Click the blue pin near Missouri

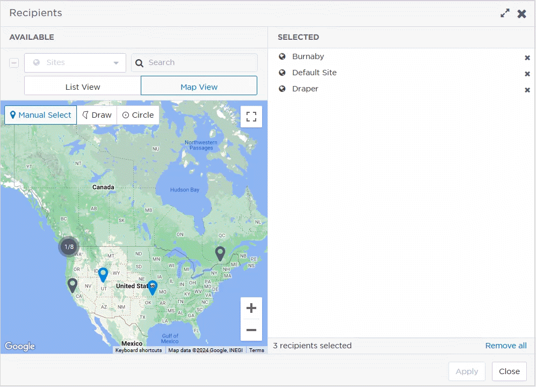pos(152,288)
